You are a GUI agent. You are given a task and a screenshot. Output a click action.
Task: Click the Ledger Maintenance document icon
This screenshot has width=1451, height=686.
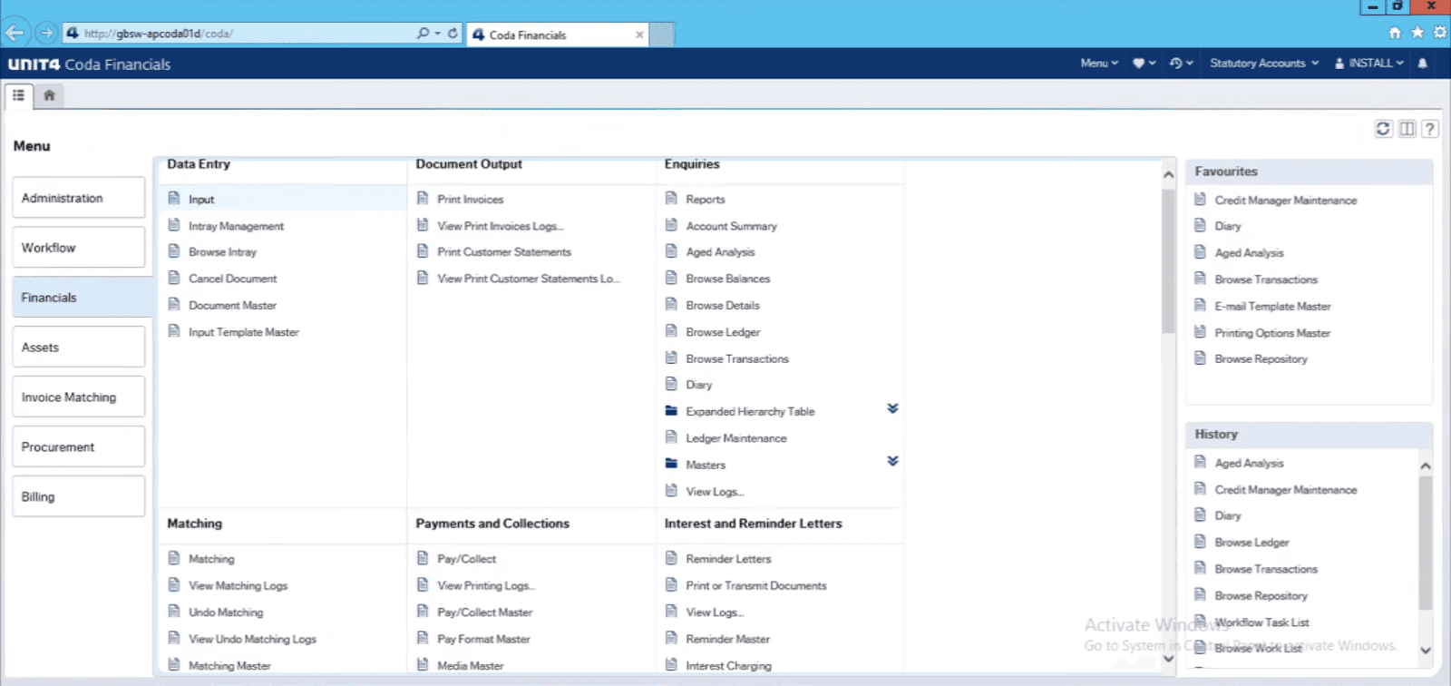click(671, 437)
